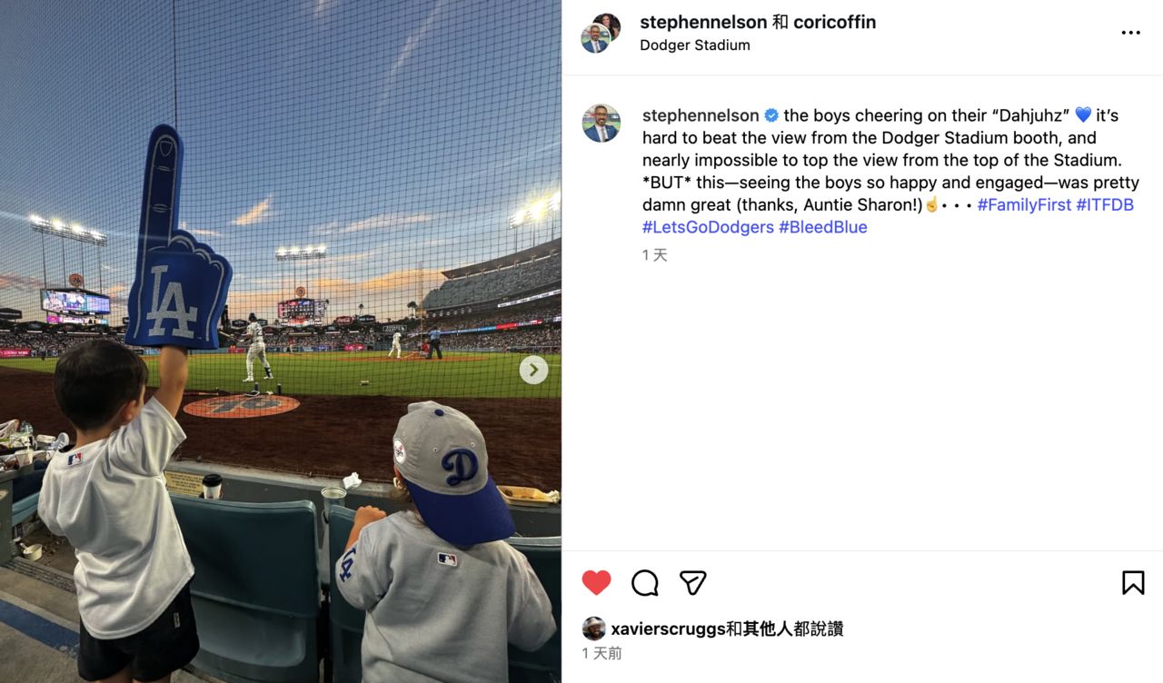Open the comment bubble icon

click(644, 583)
